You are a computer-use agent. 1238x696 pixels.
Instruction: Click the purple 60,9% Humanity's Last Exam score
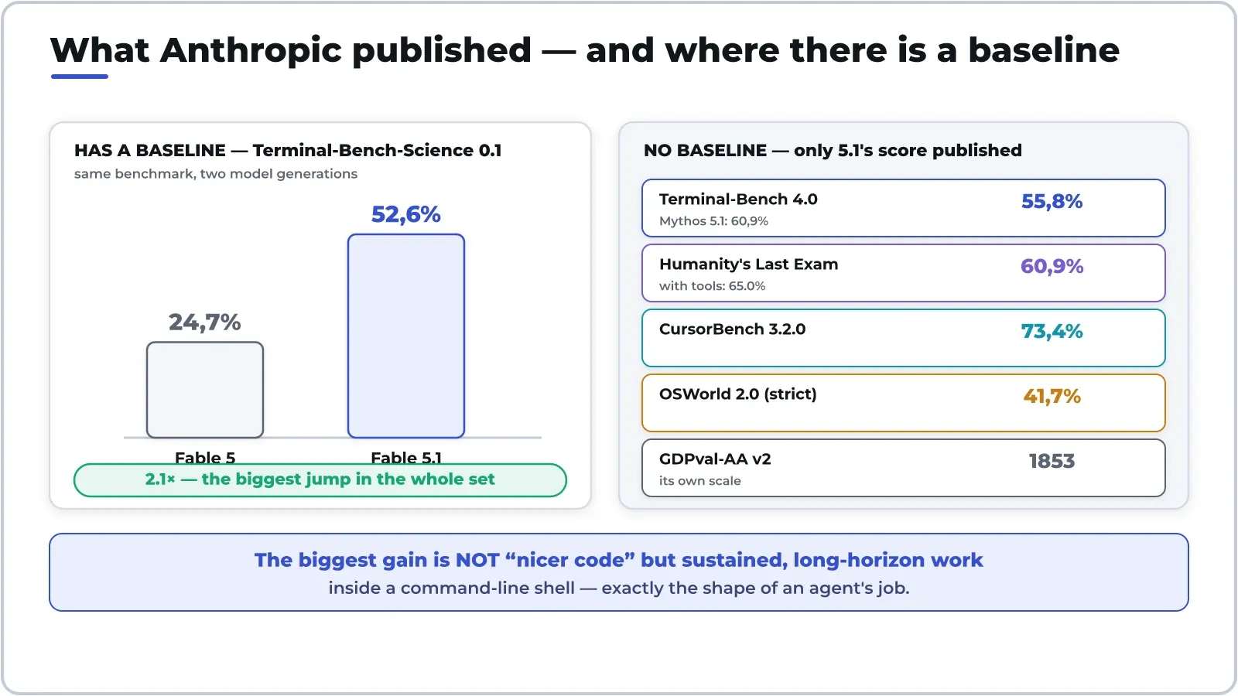tap(1052, 266)
